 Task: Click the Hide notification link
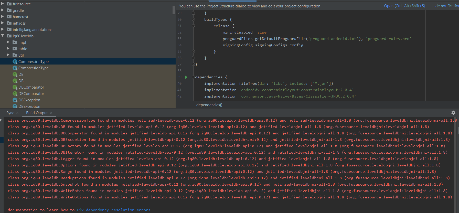tap(445, 6)
